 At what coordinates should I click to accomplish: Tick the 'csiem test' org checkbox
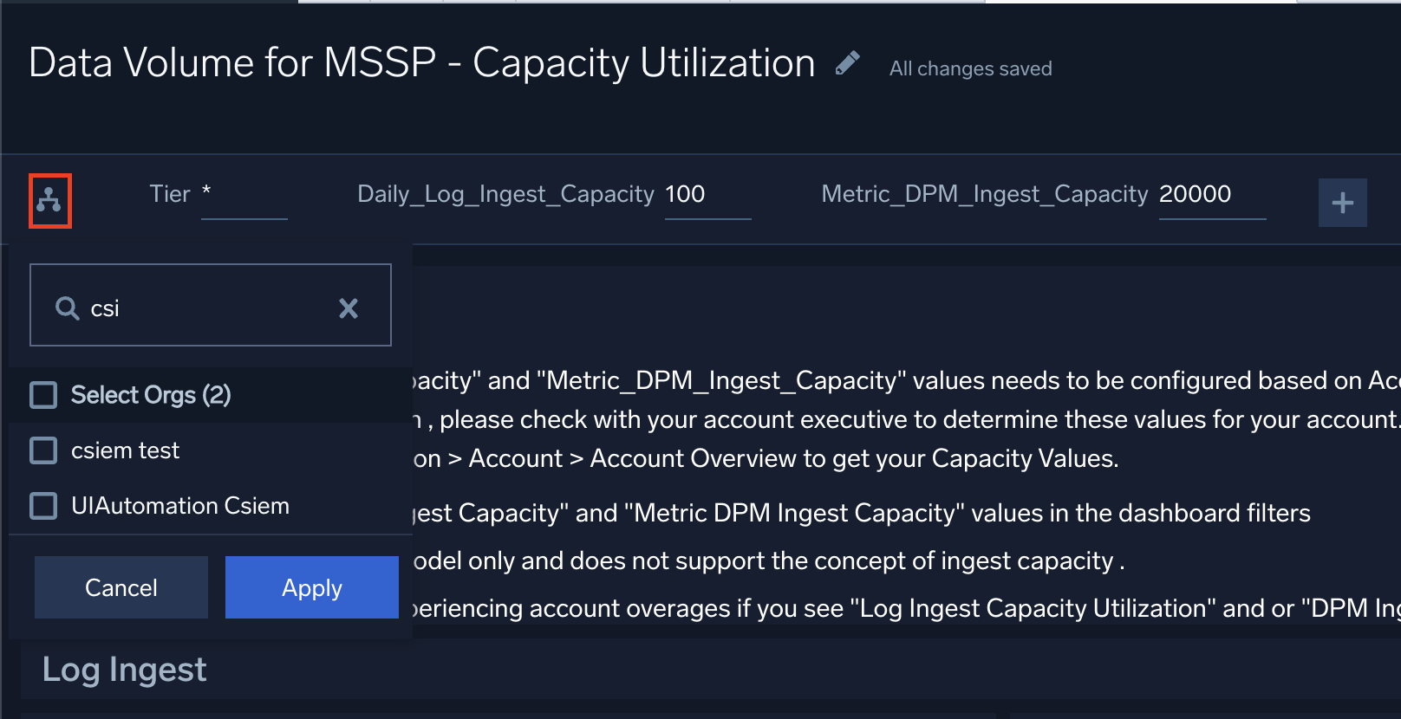click(43, 450)
